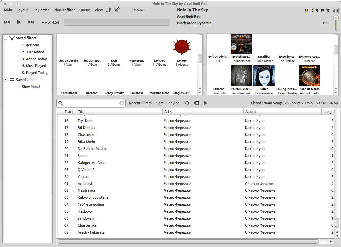
Task: Click the album panel scrollbar handle
Action: [x=336, y=49]
